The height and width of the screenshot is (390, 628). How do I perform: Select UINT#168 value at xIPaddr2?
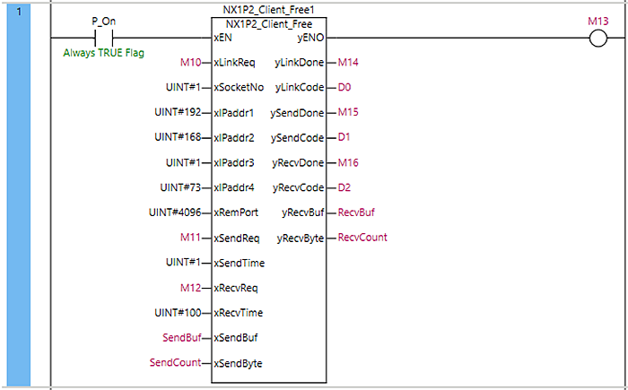click(x=178, y=137)
